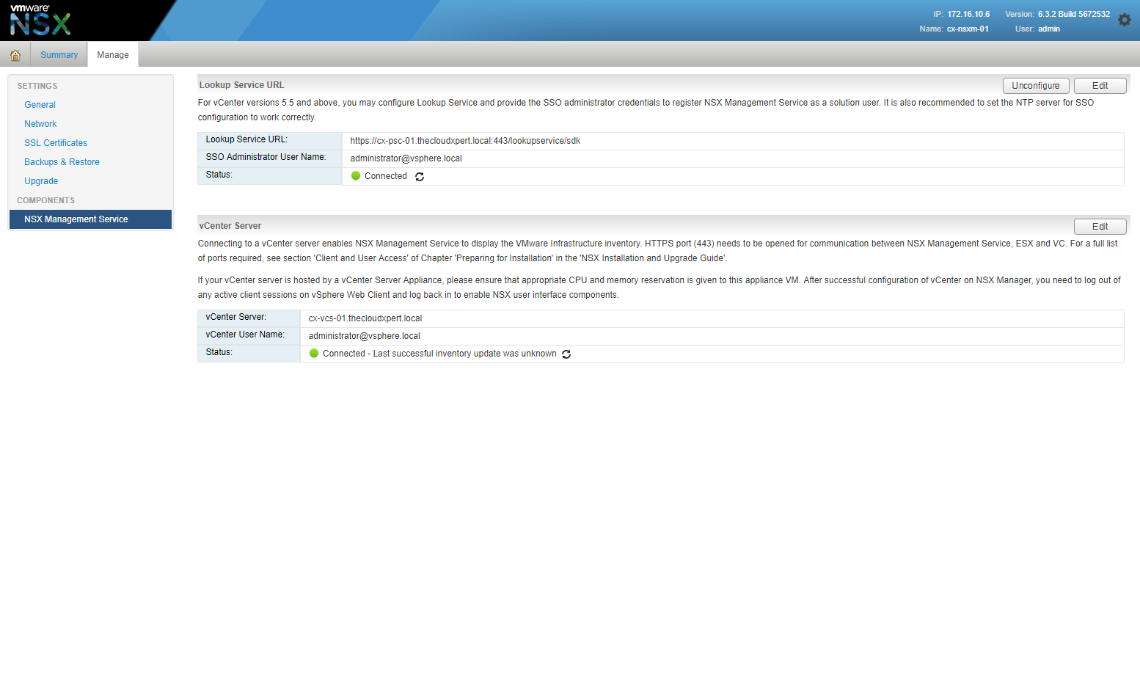Switch to the Summary tab
The height and width of the screenshot is (694, 1140).
point(59,55)
